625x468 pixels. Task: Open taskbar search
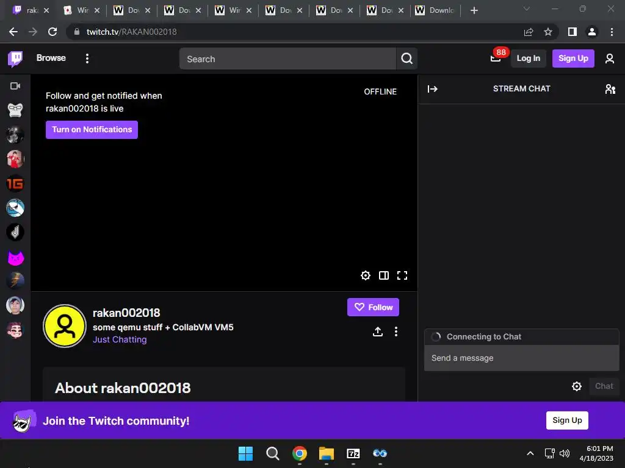(x=273, y=453)
